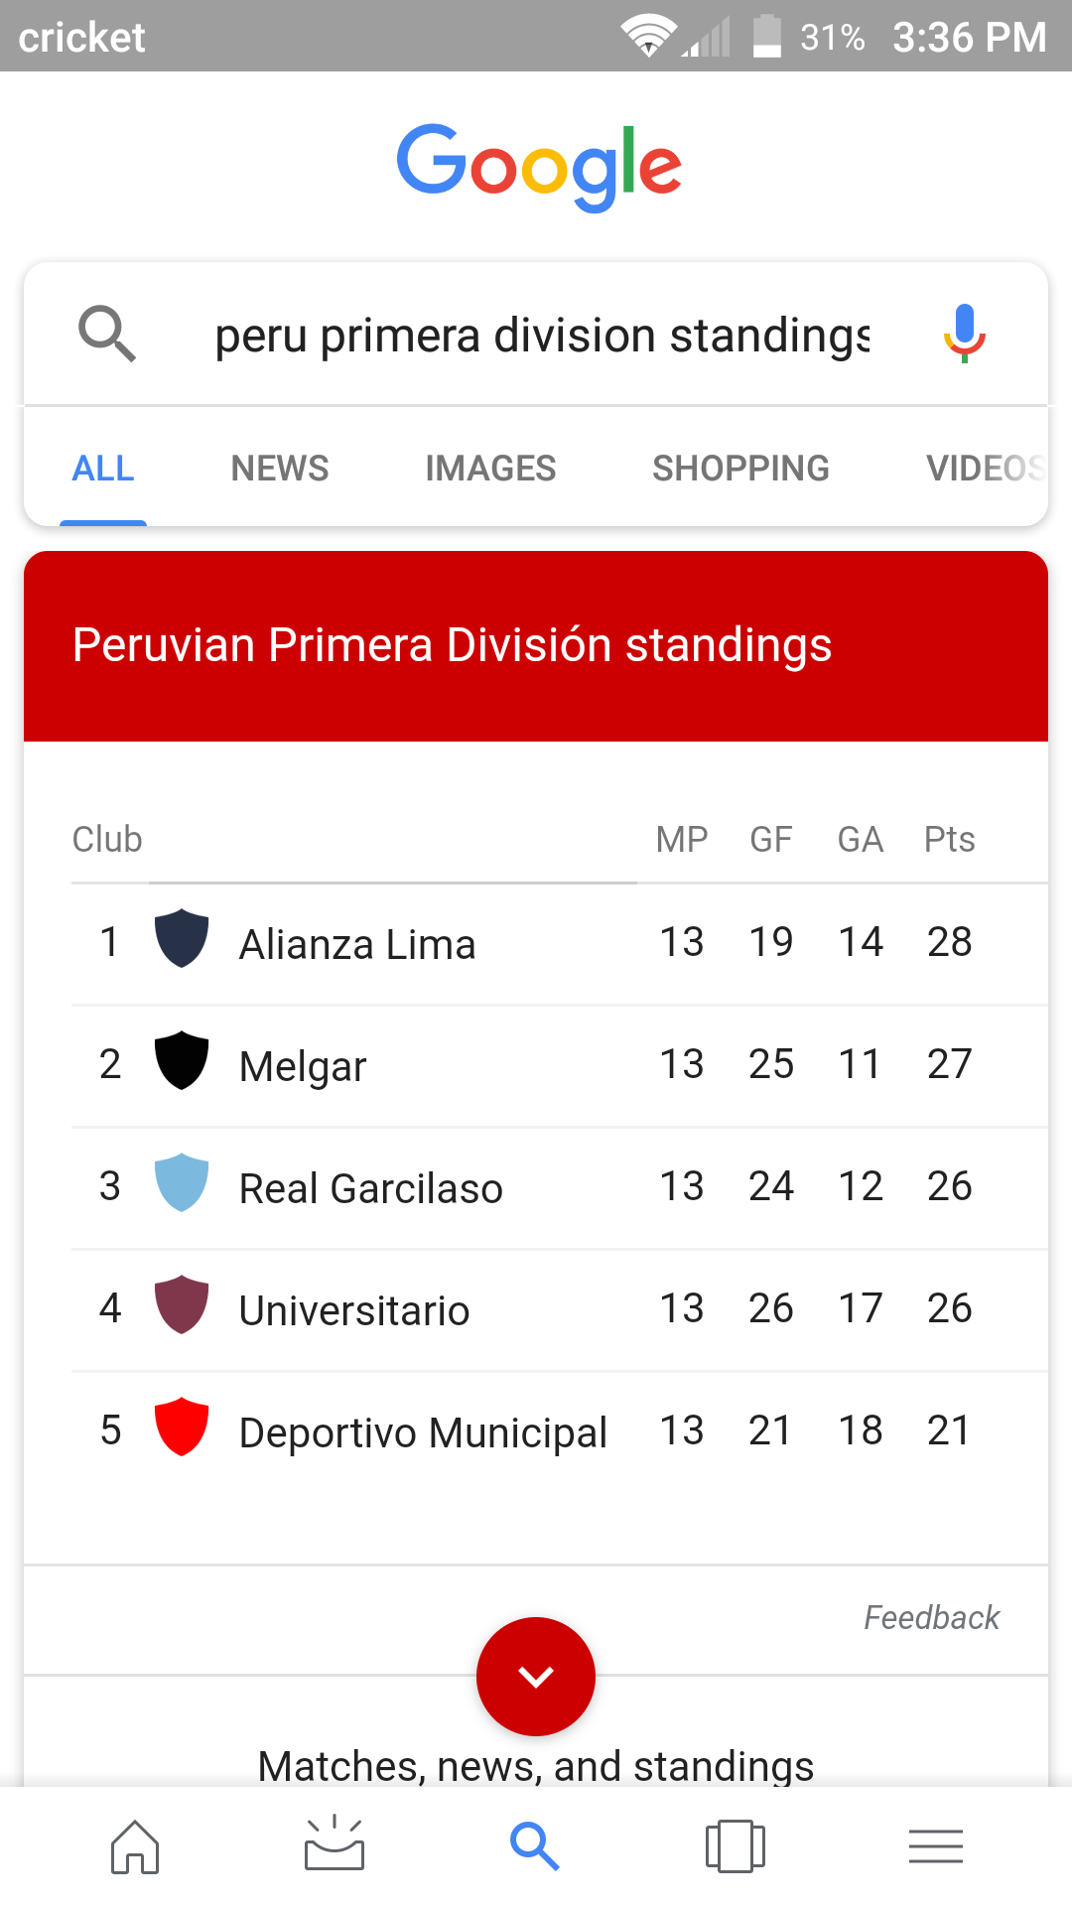
Task: Open the hamburger menu icon
Action: point(936,1846)
